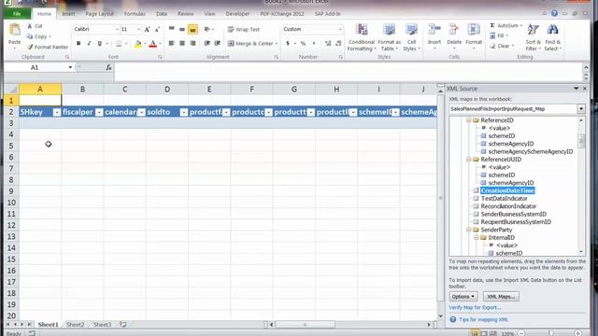Collapse the ReferenceUUID tree node
This screenshot has width=598, height=336.
tap(469, 160)
